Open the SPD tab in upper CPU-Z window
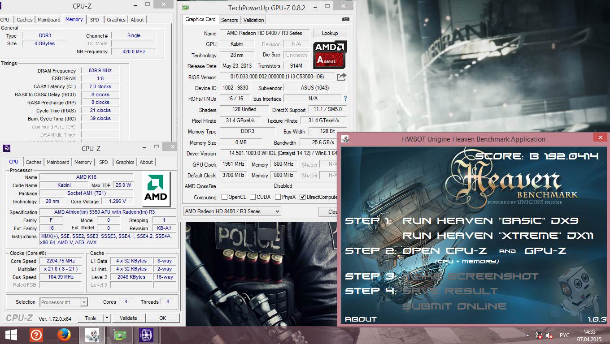The width and height of the screenshot is (610, 344). 94,20
